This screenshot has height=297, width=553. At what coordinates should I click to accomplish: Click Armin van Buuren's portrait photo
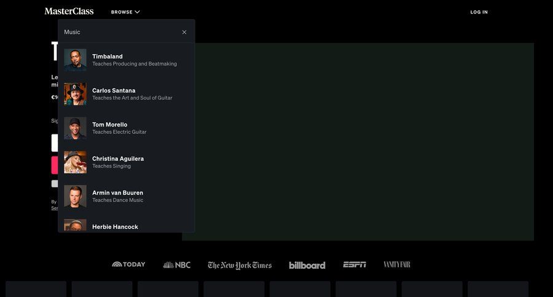click(75, 196)
